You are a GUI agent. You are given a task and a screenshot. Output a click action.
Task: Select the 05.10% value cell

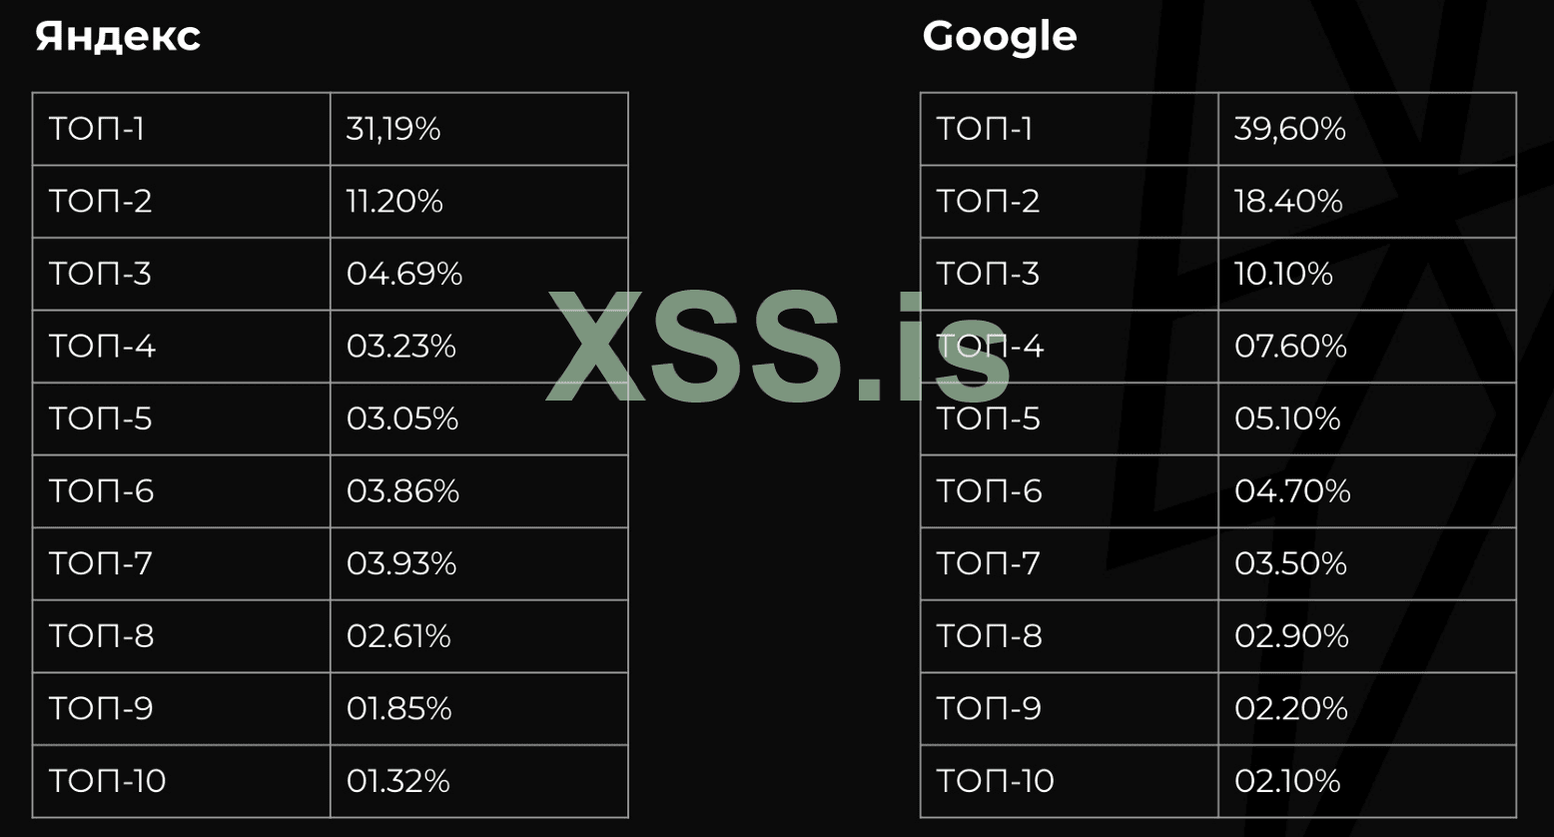1287,419
